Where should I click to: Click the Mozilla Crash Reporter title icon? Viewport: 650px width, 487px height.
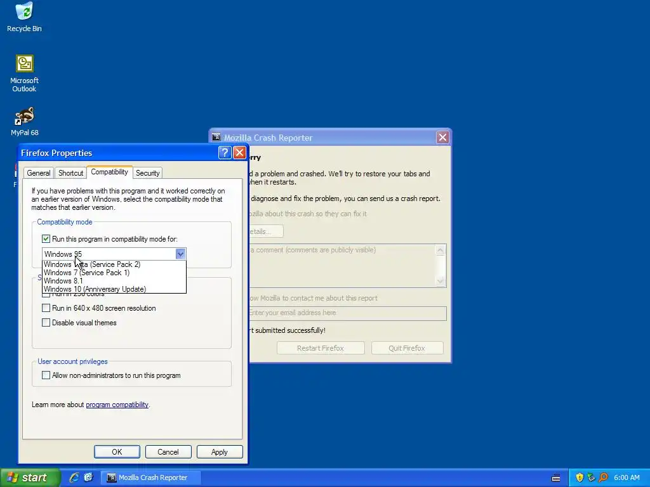tap(216, 138)
